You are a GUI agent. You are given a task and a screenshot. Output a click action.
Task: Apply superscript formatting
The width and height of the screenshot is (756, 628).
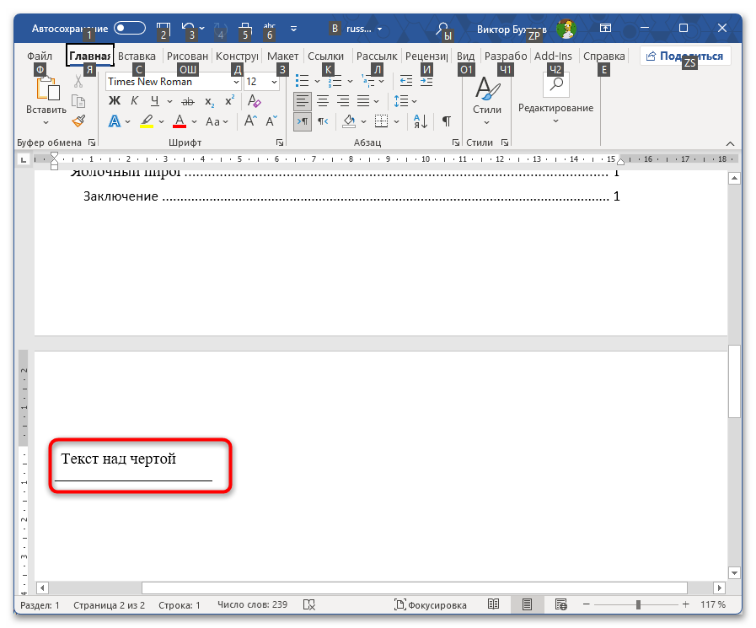coord(229,101)
